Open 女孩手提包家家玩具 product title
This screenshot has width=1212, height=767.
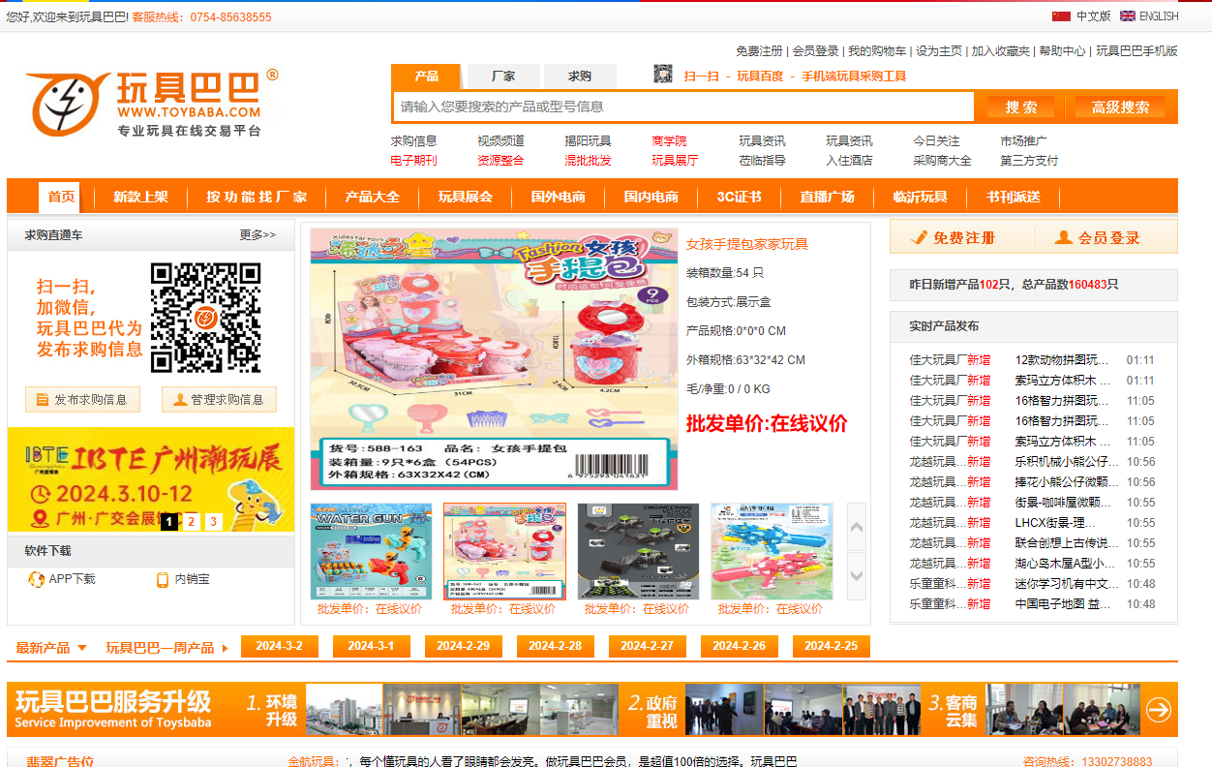coord(746,244)
